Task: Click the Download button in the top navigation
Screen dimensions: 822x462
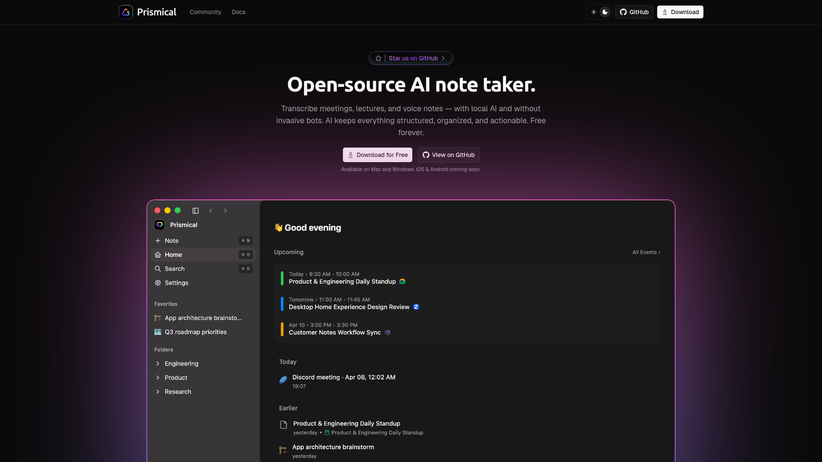Action: coord(680,12)
